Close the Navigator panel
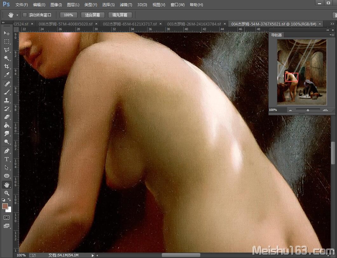Screen dimensions: 337x258 pos(333,30)
